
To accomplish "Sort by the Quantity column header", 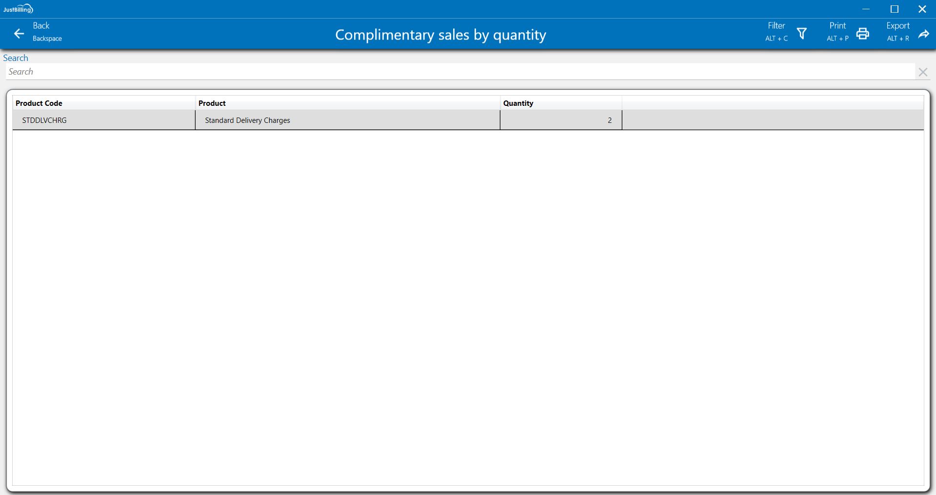I will pos(518,103).
